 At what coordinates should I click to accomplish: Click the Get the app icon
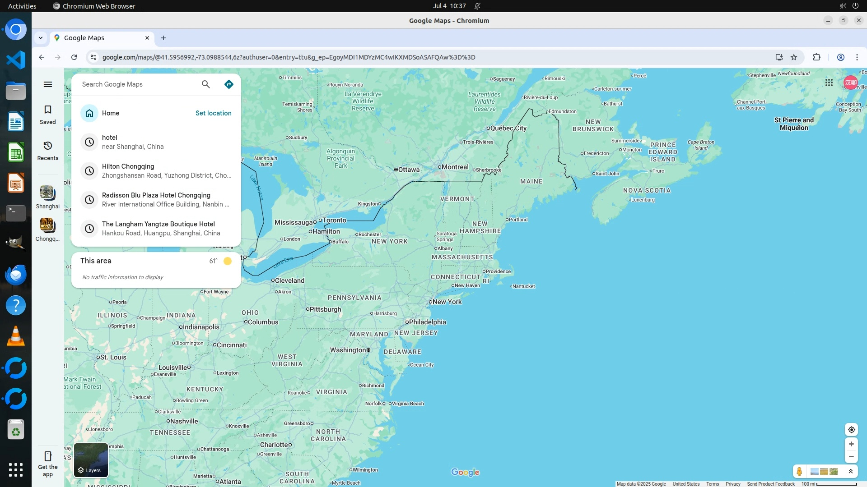tap(48, 463)
